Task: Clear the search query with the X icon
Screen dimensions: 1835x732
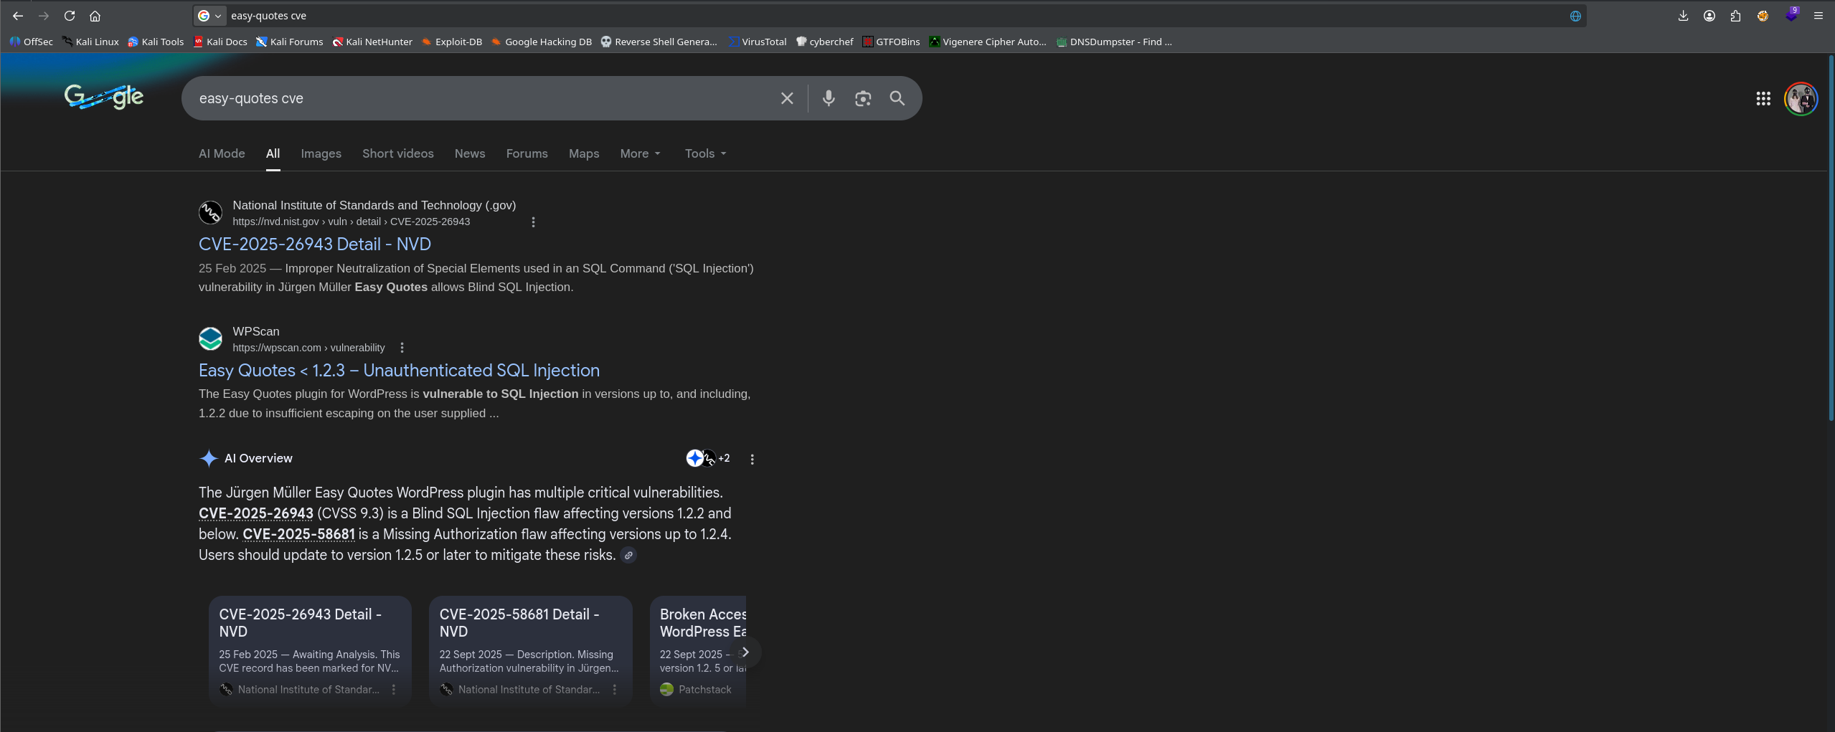Action: pos(786,98)
